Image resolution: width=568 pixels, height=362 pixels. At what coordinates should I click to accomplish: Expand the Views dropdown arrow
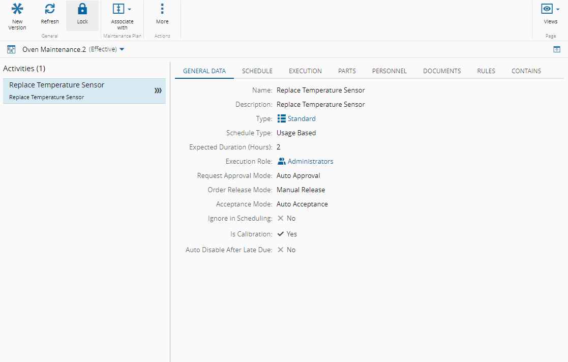coord(557,9)
